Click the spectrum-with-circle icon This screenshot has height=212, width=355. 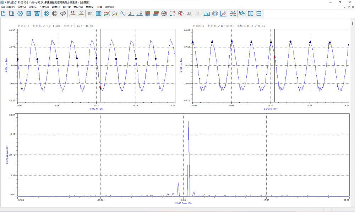[x=140, y=13]
